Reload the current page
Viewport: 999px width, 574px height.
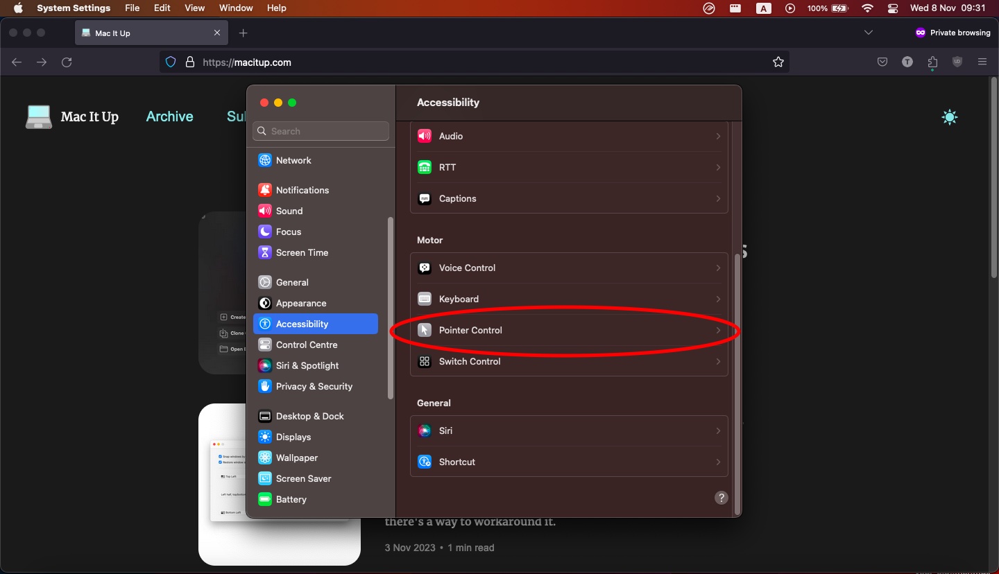pos(67,62)
